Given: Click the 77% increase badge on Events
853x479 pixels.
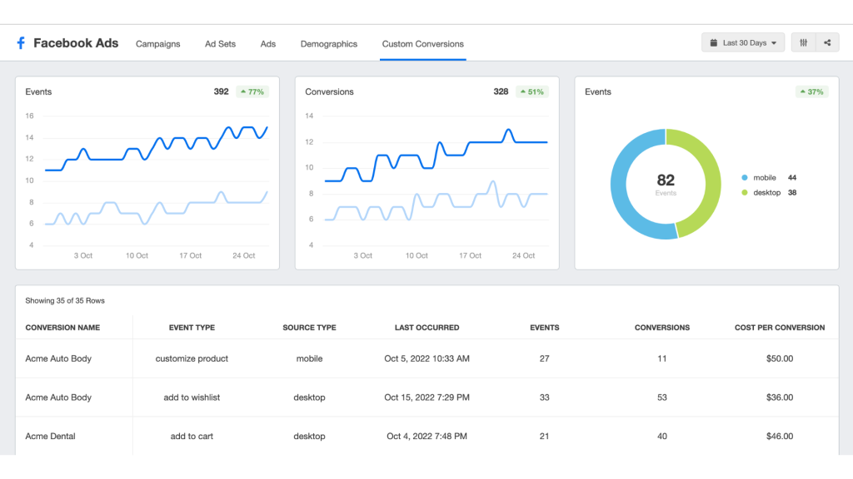Looking at the screenshot, I should [252, 91].
